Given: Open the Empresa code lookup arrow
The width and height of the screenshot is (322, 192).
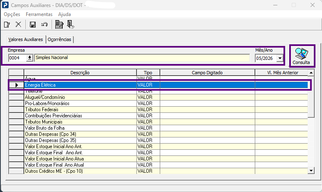Looking at the screenshot, I should (x=29, y=58).
